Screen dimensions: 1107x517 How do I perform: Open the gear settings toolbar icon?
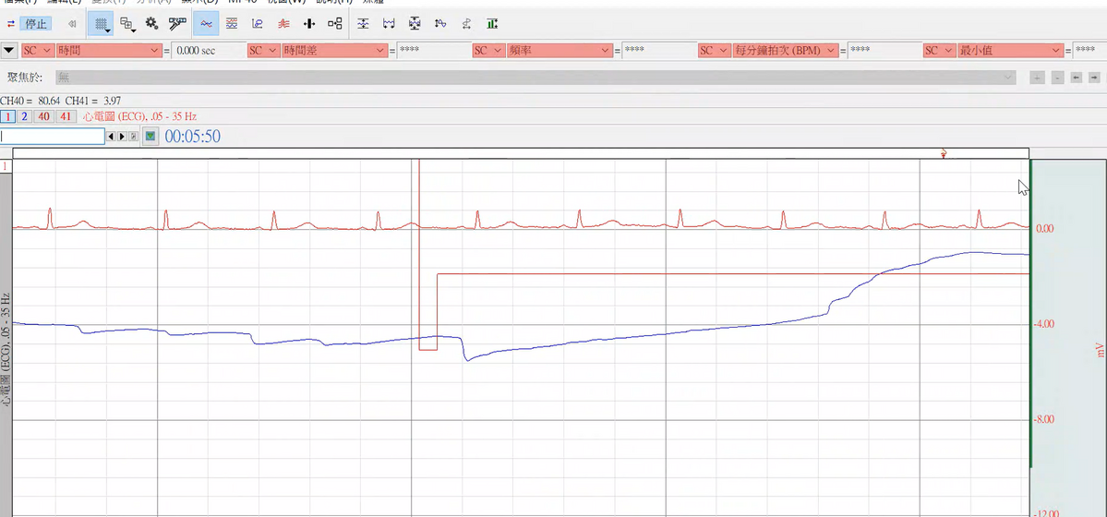pos(152,24)
